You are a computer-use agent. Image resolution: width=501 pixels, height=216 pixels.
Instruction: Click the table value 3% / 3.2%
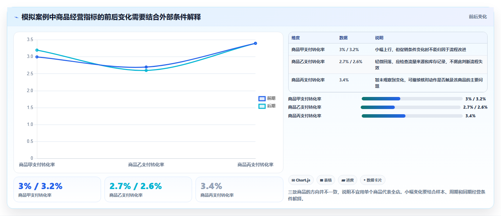[x=349, y=50]
